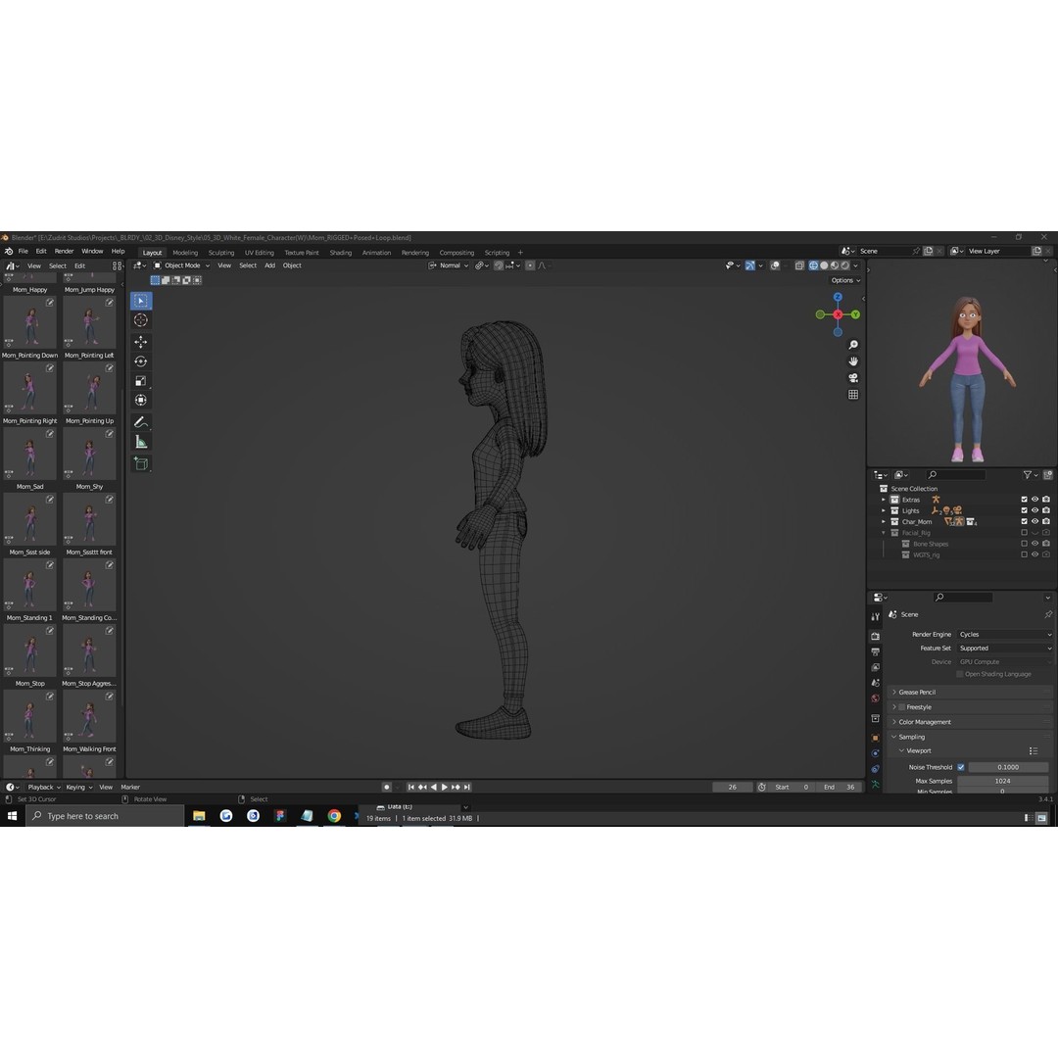This screenshot has height=1058, width=1058.
Task: Select the solid viewport shading icon
Action: click(x=824, y=265)
